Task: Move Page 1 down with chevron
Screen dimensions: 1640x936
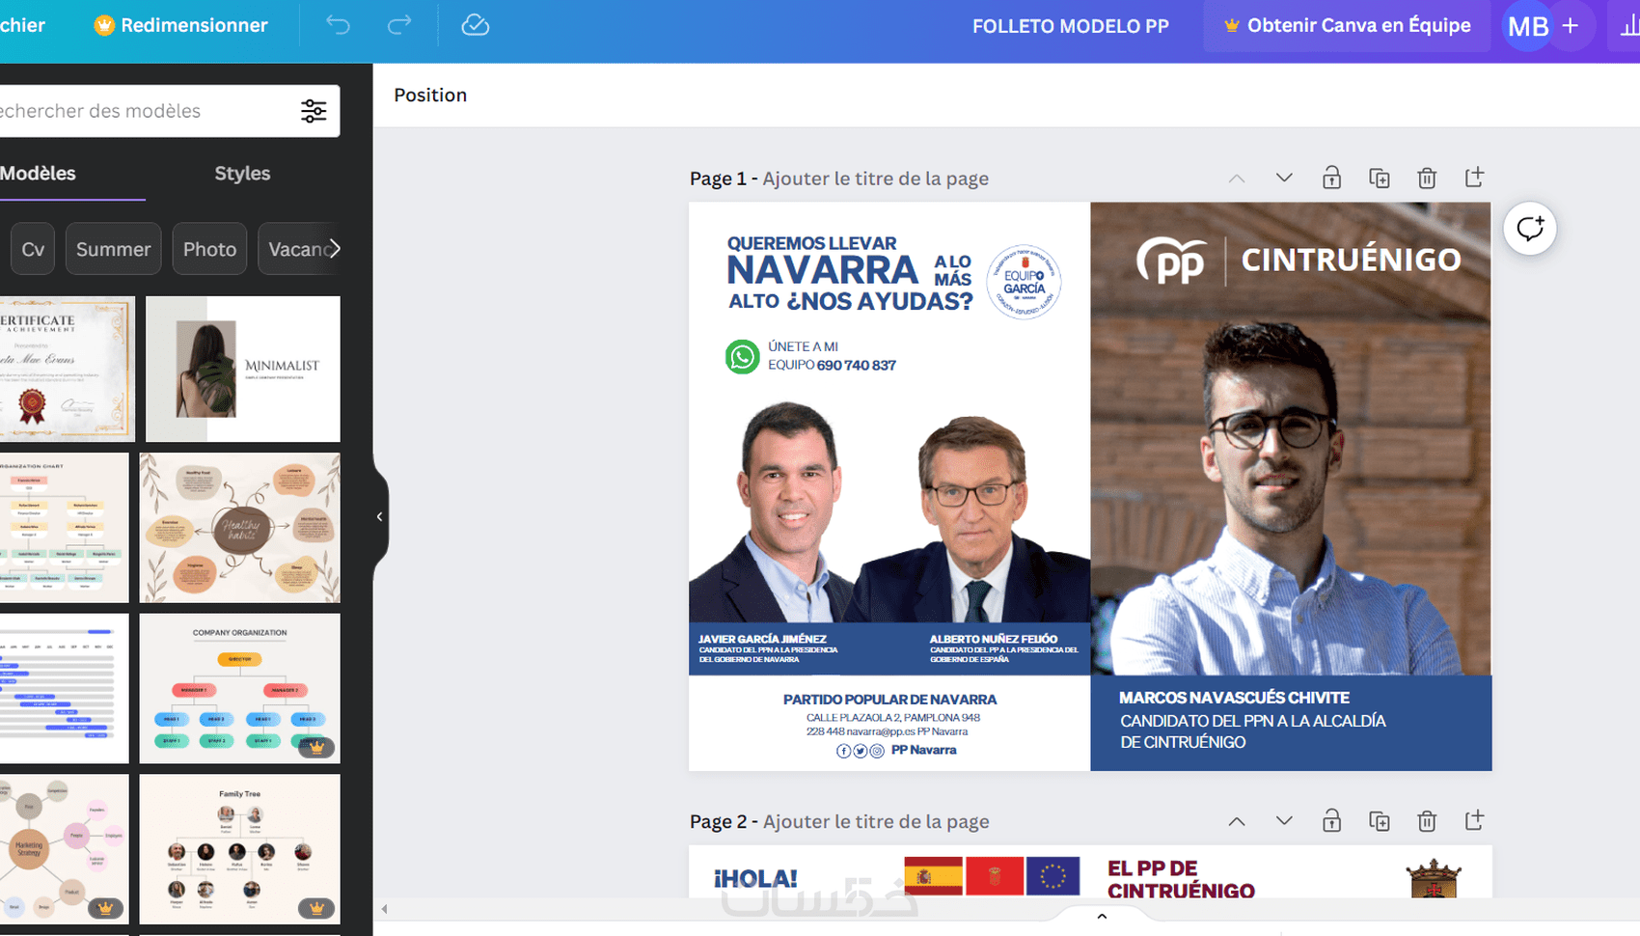Action: coord(1284,178)
